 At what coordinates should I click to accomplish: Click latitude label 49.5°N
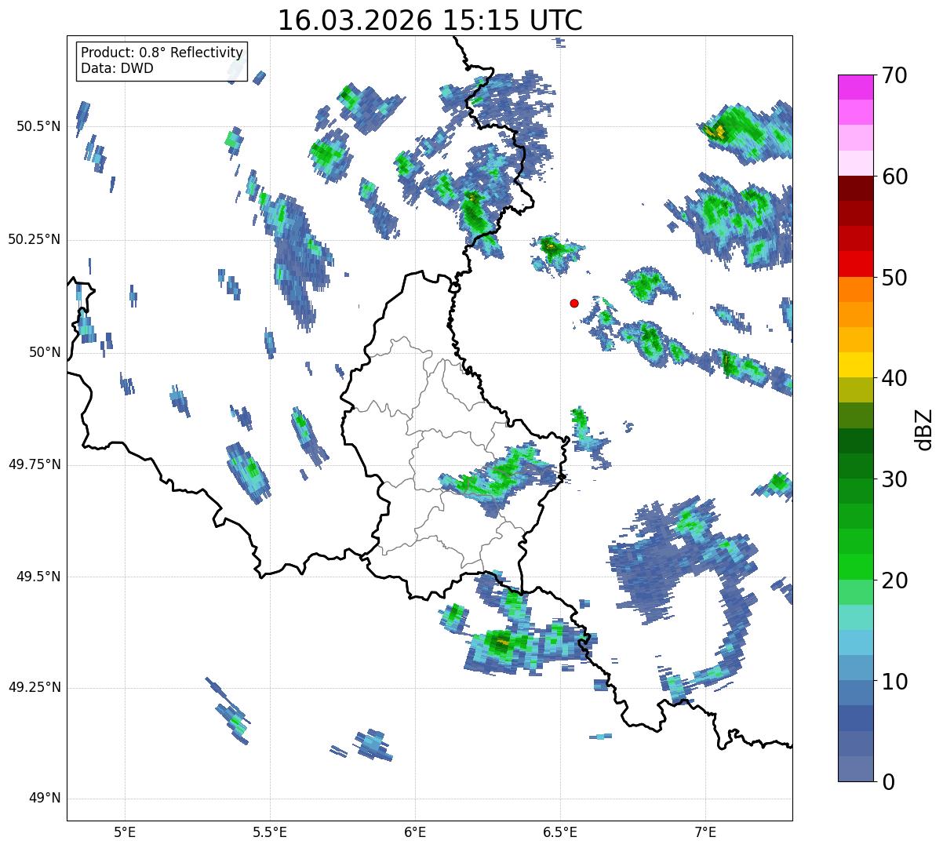[38, 577]
